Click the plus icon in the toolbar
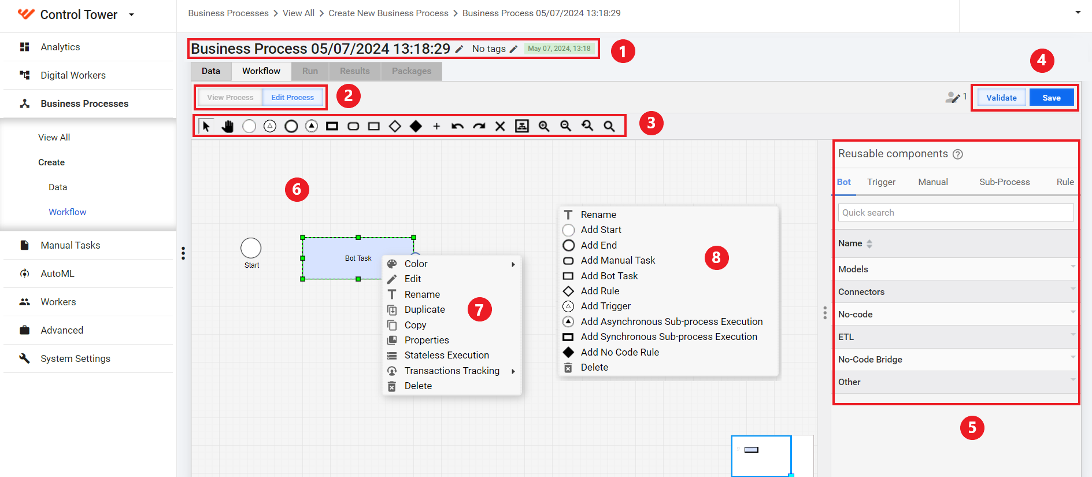The width and height of the screenshot is (1092, 477). click(436, 126)
